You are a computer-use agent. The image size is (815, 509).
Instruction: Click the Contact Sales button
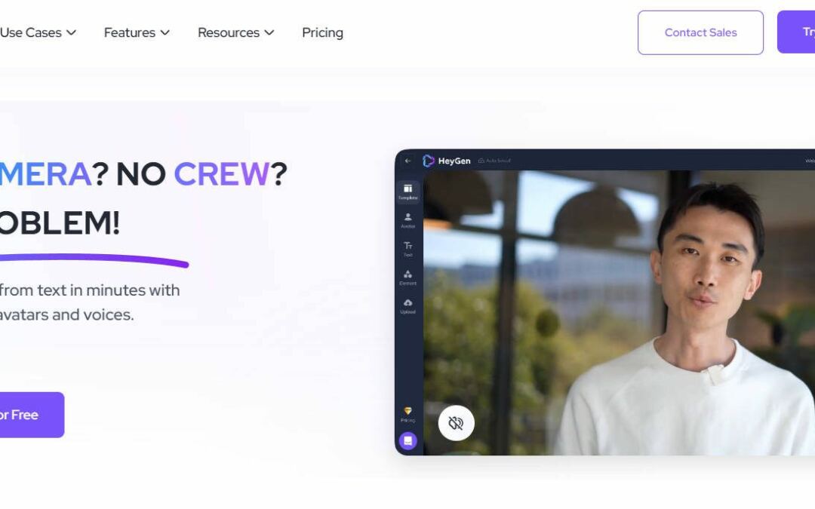click(700, 32)
